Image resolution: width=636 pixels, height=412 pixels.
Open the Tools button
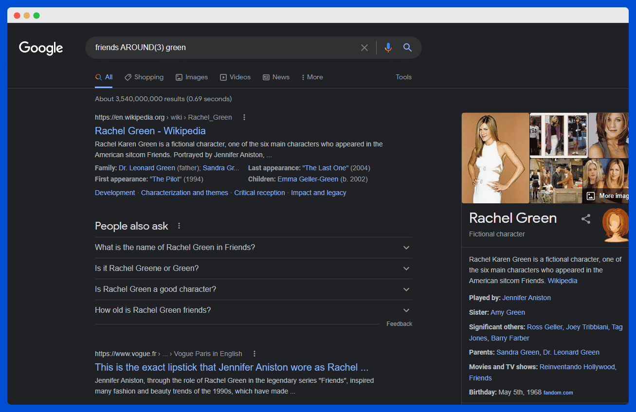click(403, 77)
